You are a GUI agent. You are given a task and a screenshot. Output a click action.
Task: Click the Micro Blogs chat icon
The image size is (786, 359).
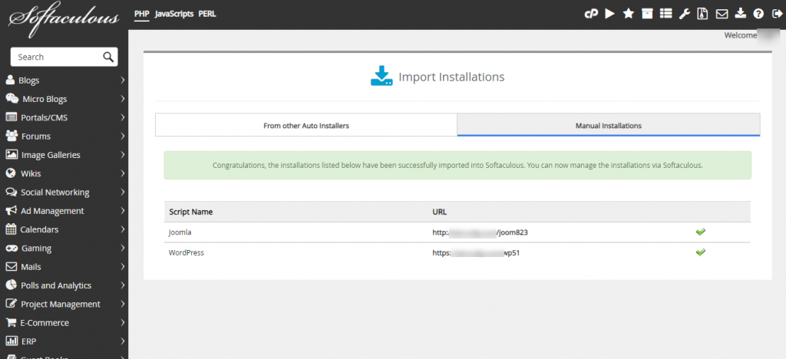point(12,99)
